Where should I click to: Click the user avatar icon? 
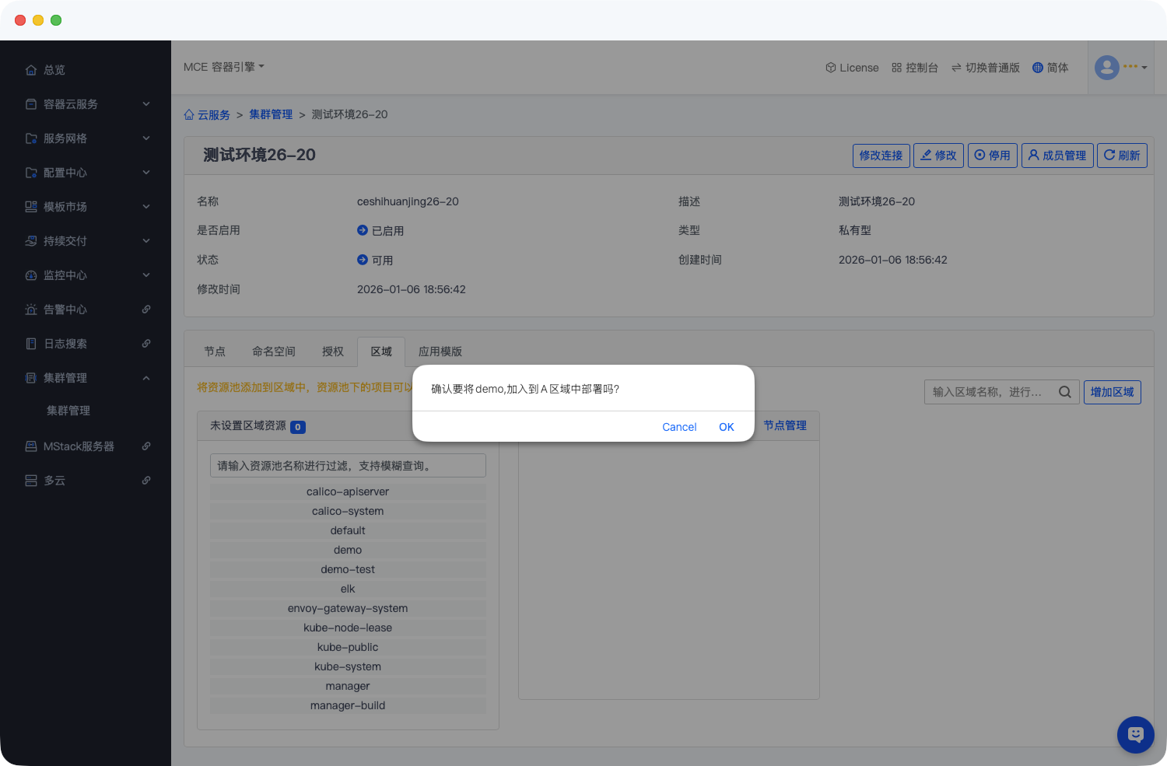tap(1106, 68)
